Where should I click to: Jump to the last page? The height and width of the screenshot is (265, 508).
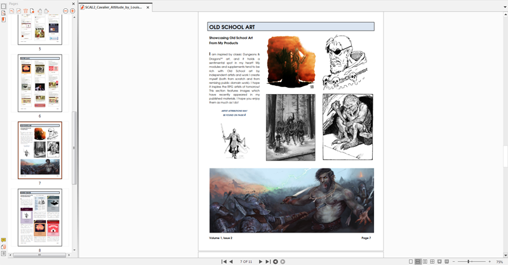point(267,261)
